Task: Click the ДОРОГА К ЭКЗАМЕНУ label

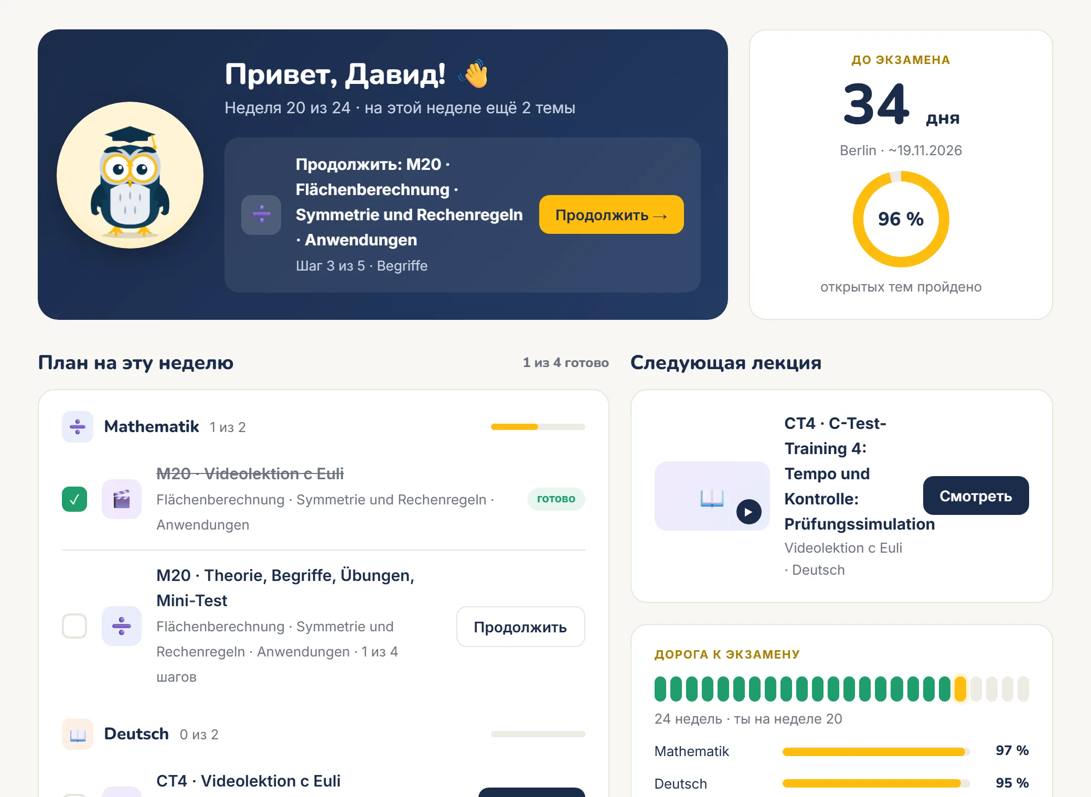Action: pos(727,654)
